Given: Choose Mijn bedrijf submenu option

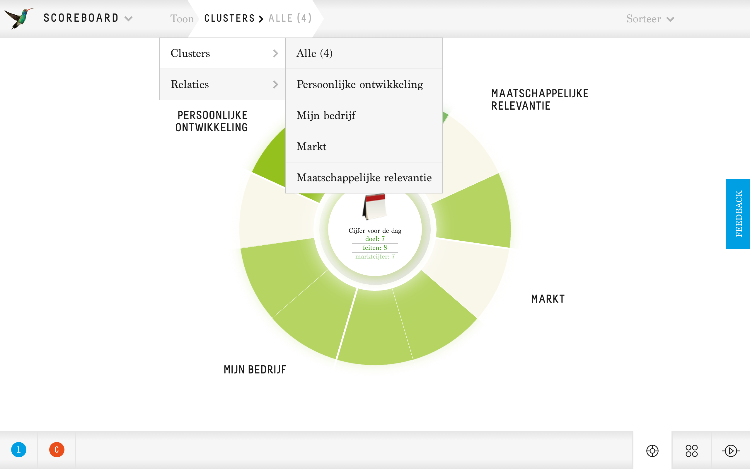Looking at the screenshot, I should 364,115.
